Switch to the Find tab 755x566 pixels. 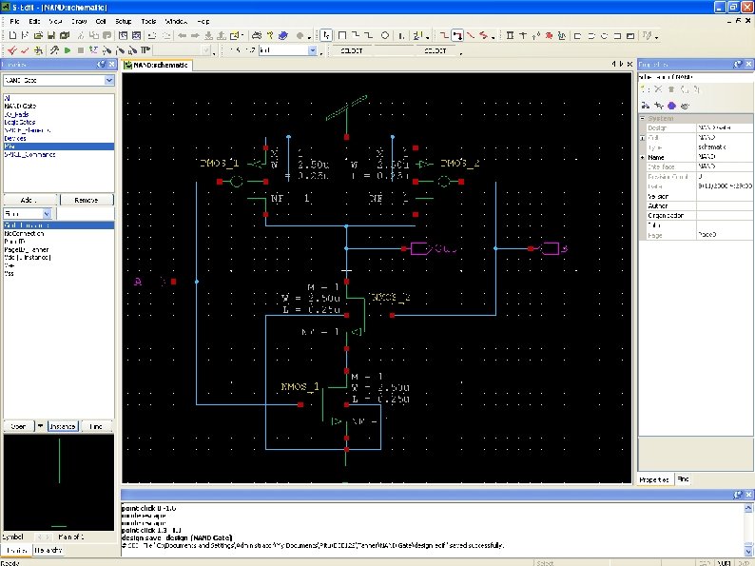683,478
